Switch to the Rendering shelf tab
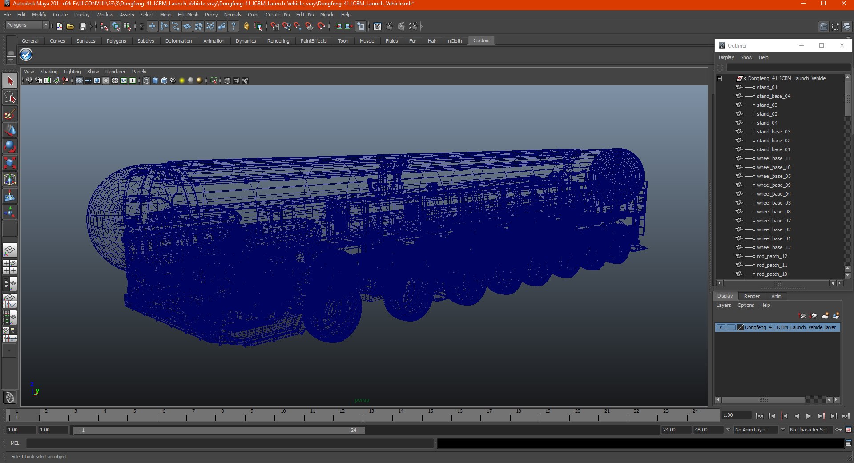 pyautogui.click(x=278, y=41)
